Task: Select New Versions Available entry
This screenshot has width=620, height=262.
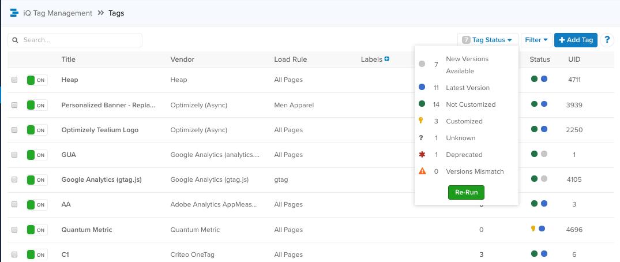Action: [x=467, y=65]
